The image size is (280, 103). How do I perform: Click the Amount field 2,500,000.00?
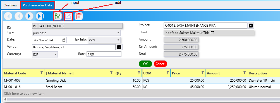click(x=181, y=40)
